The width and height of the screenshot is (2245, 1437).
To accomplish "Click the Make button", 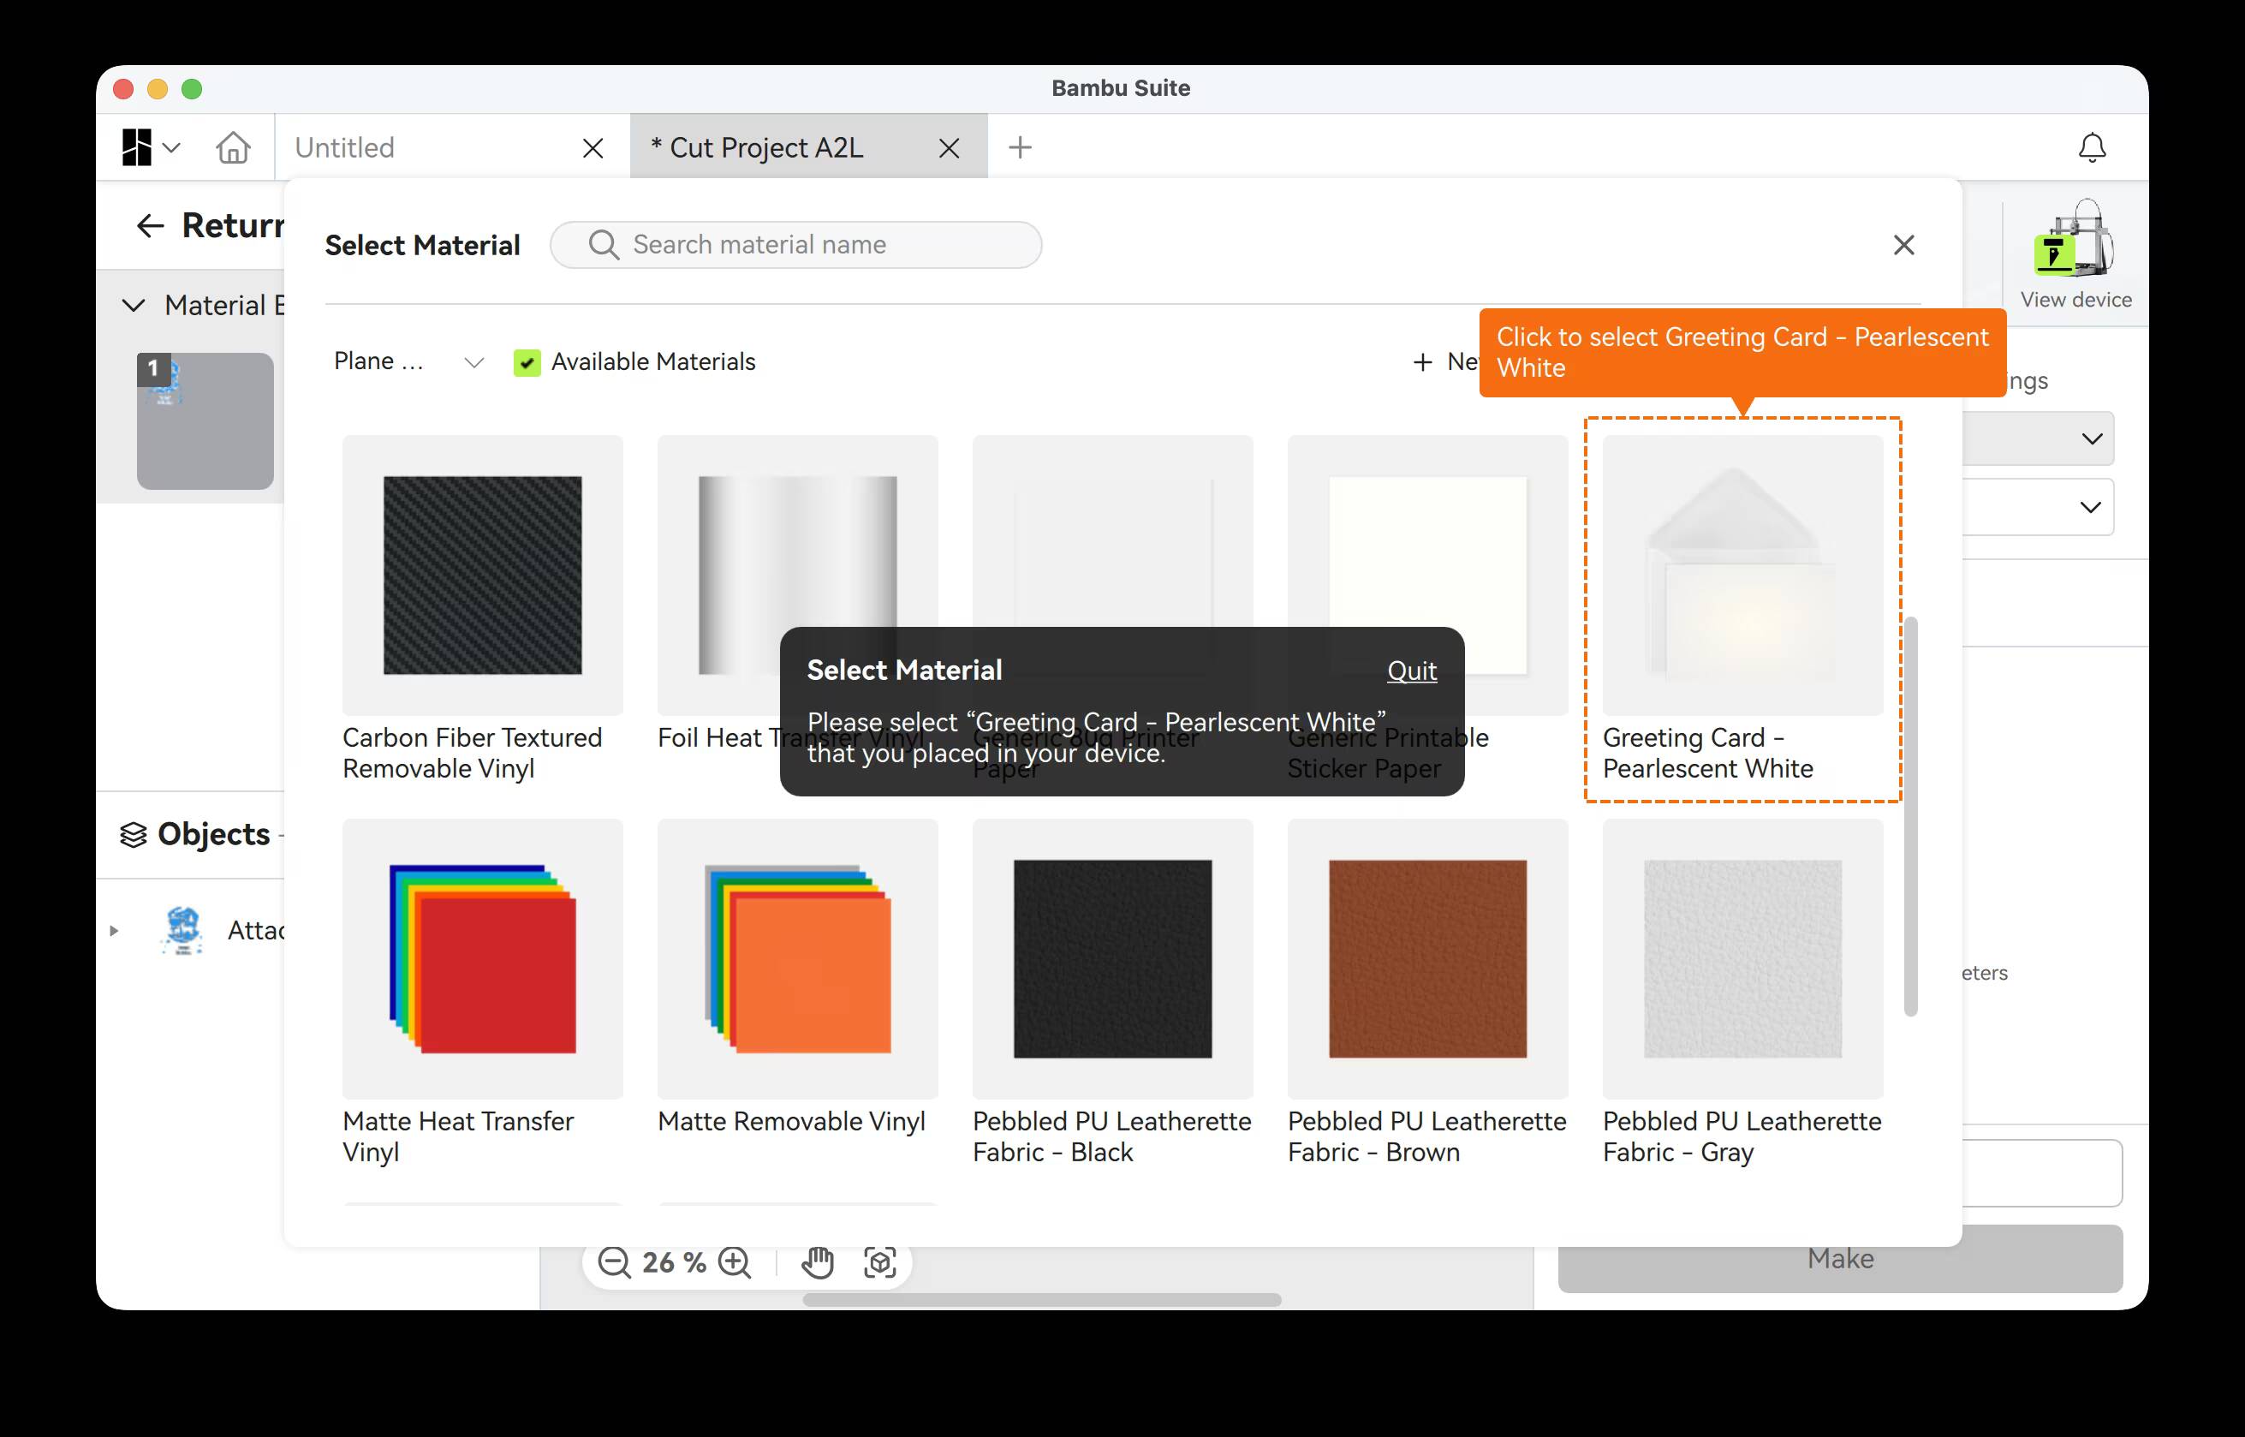I will [x=1839, y=1259].
